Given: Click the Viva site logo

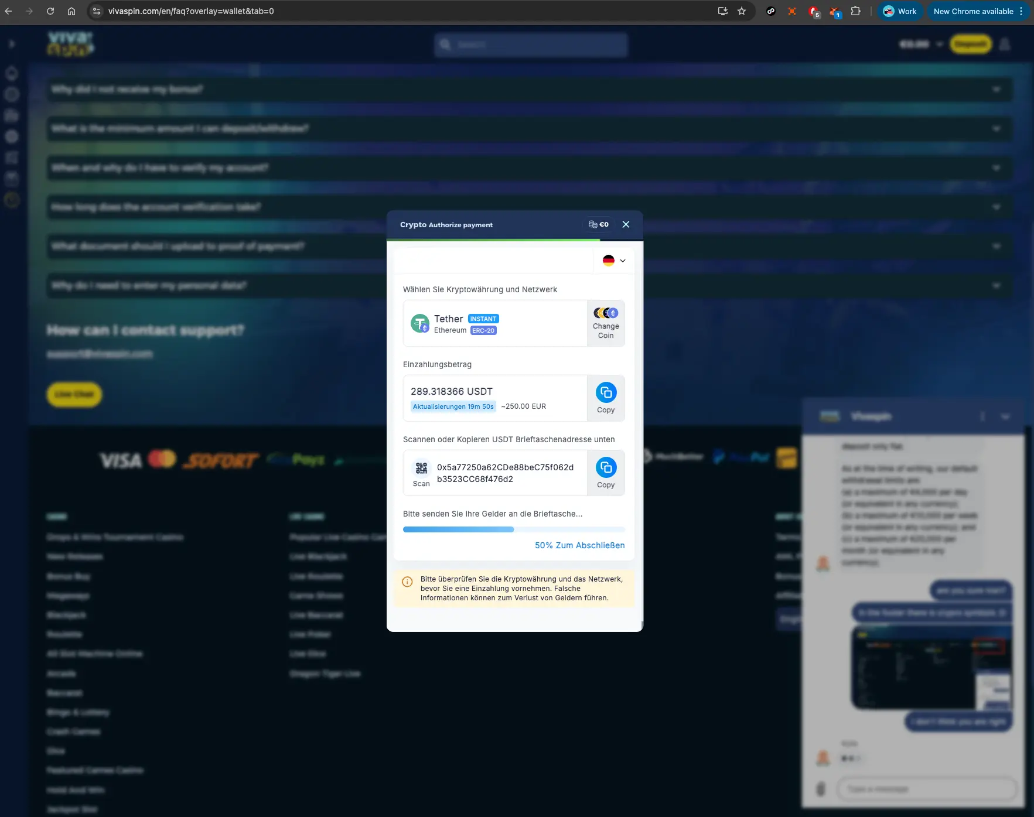Looking at the screenshot, I should (x=70, y=43).
